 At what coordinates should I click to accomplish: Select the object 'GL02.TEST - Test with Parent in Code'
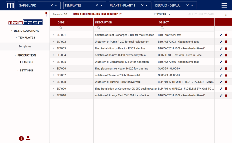click(x=180, y=55)
